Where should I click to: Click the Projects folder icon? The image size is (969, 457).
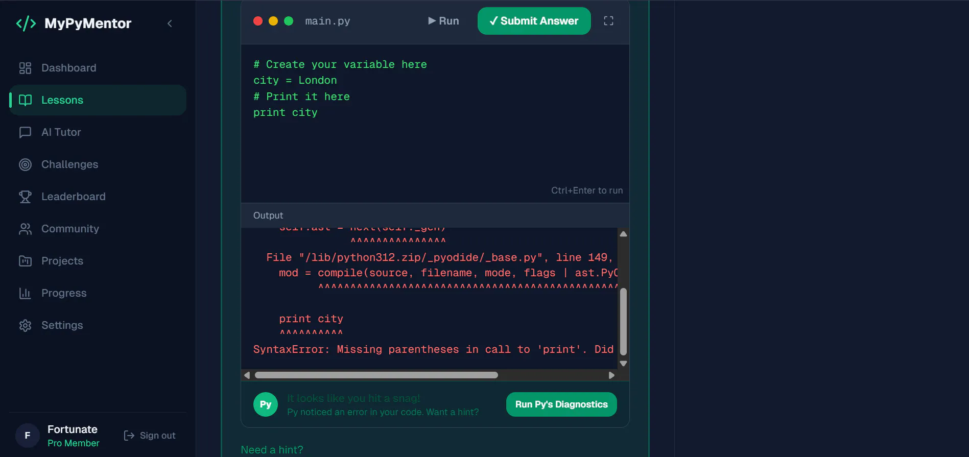pyautogui.click(x=25, y=261)
